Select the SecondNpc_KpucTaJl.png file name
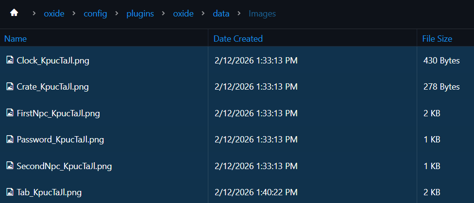The height and width of the screenshot is (203, 474). 64,166
